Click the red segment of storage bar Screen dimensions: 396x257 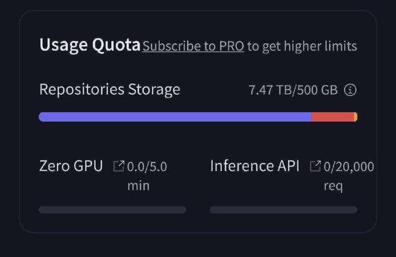point(332,117)
